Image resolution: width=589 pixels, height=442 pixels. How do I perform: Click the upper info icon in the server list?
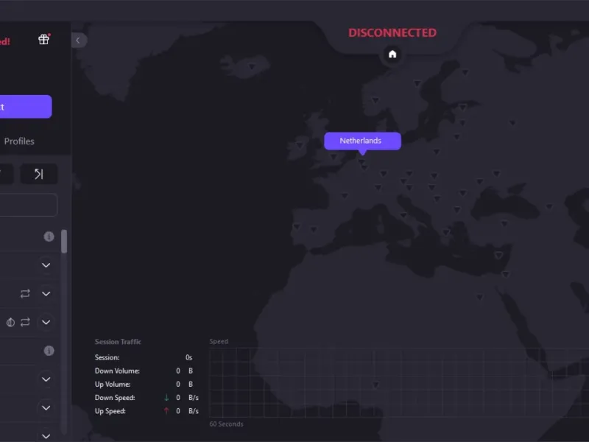point(49,236)
